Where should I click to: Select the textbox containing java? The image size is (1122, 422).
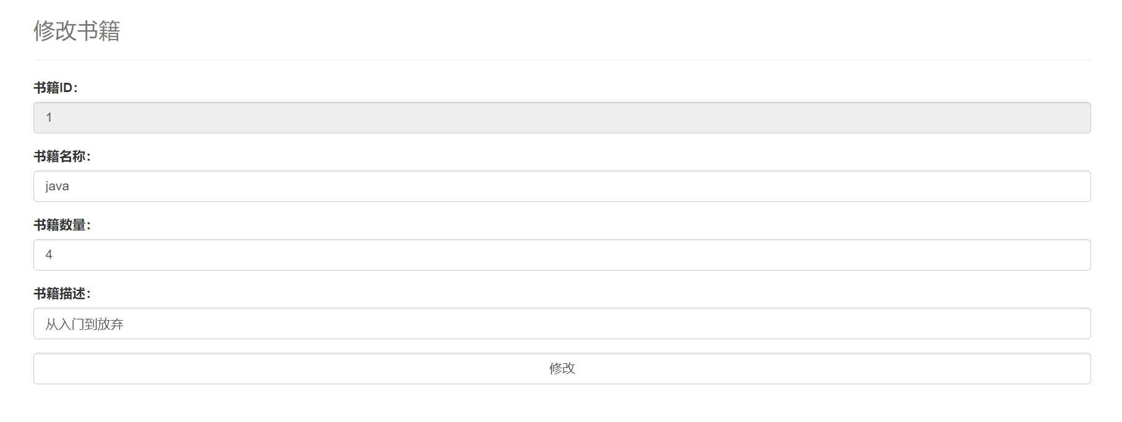click(x=562, y=186)
